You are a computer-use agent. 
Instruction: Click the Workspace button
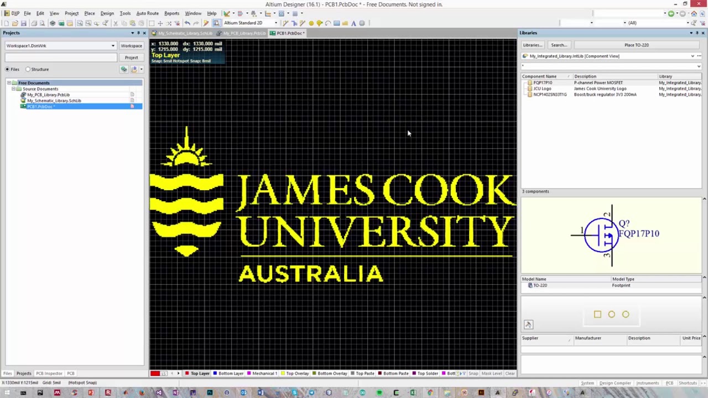[131, 46]
